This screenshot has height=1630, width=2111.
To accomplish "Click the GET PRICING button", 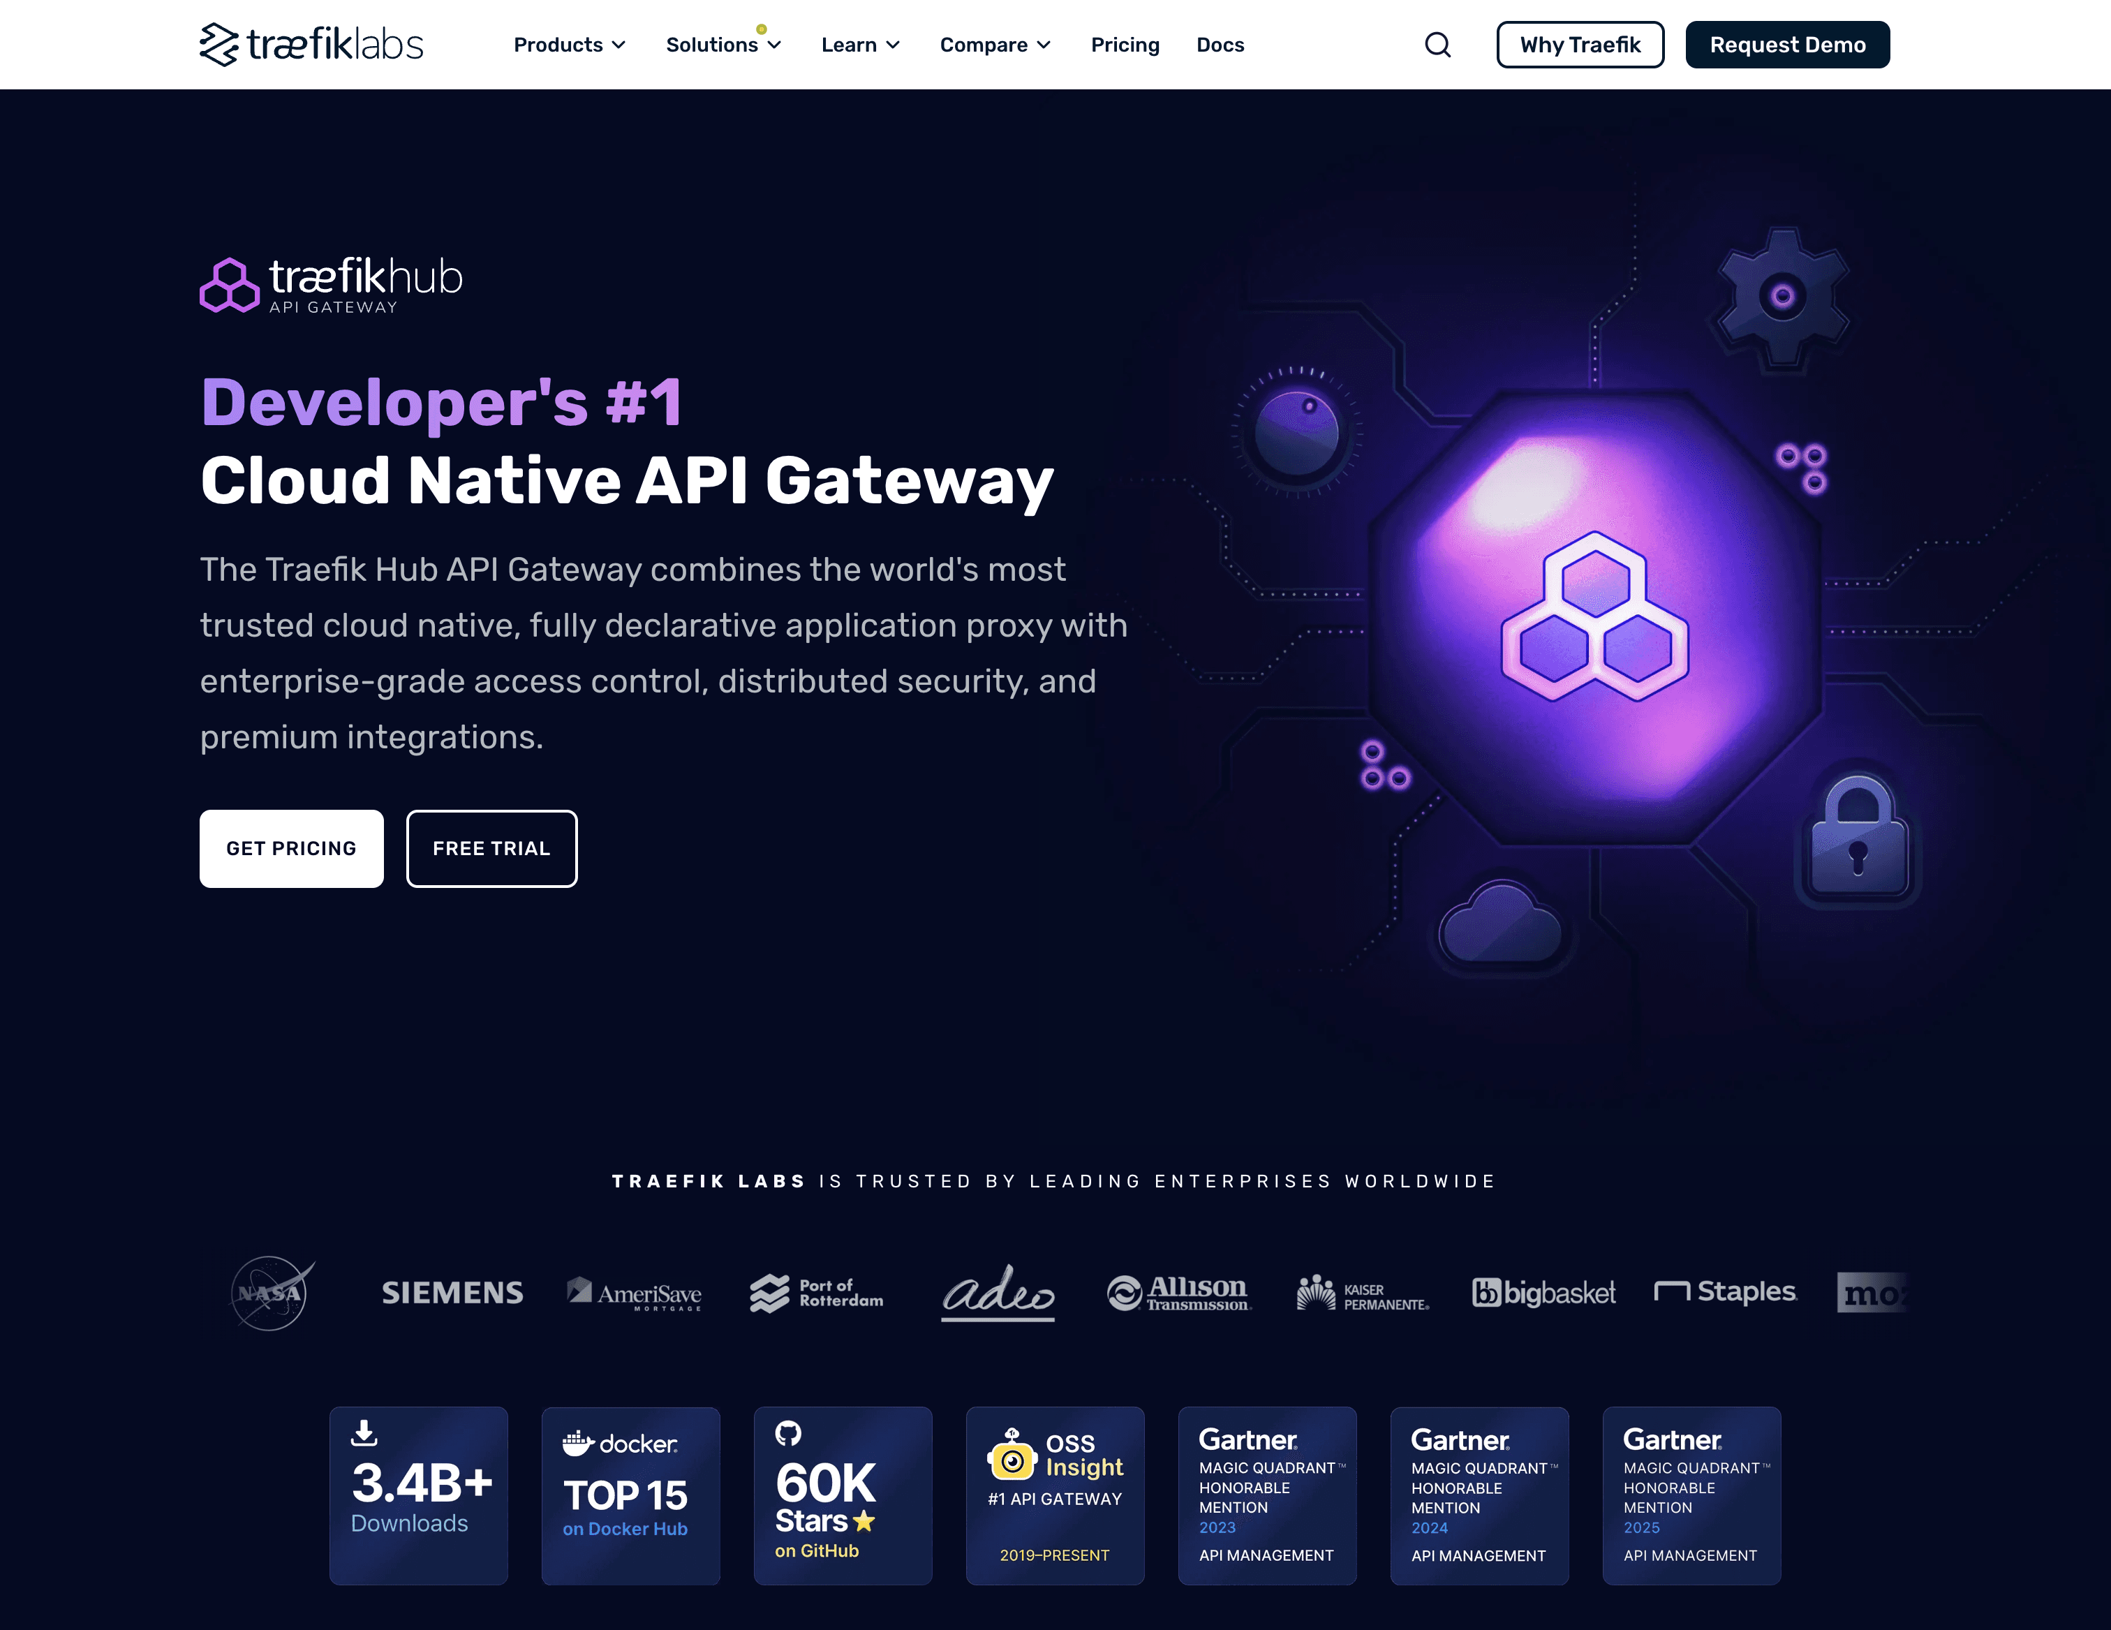I will click(292, 848).
